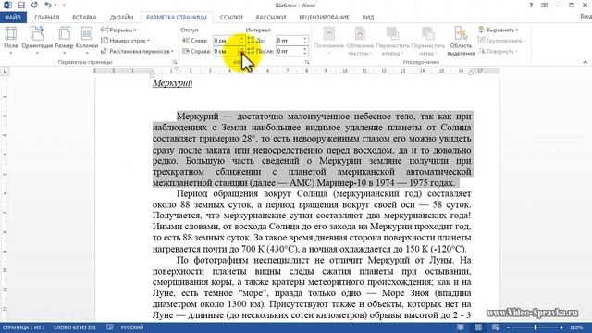Open the Область выделения selection pane

[461, 41]
